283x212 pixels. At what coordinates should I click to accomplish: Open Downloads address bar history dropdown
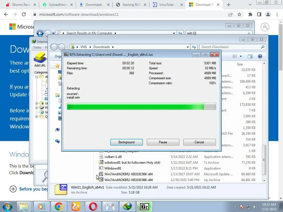coord(188,47)
